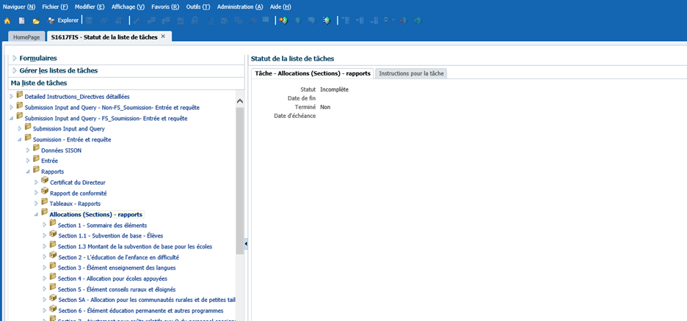Expand Section 1 - Sommaire des éléments arrow
This screenshot has width=687, height=321.
[x=45, y=225]
